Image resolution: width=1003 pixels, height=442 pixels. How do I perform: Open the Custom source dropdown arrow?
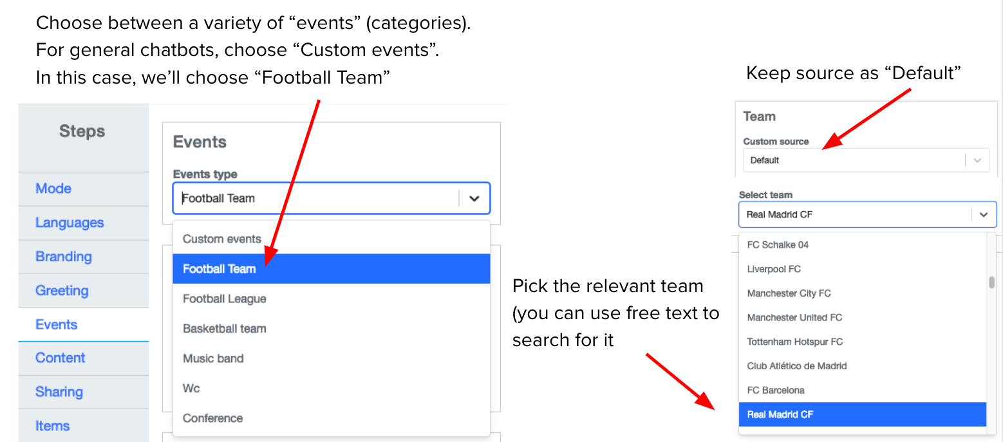[x=977, y=160]
